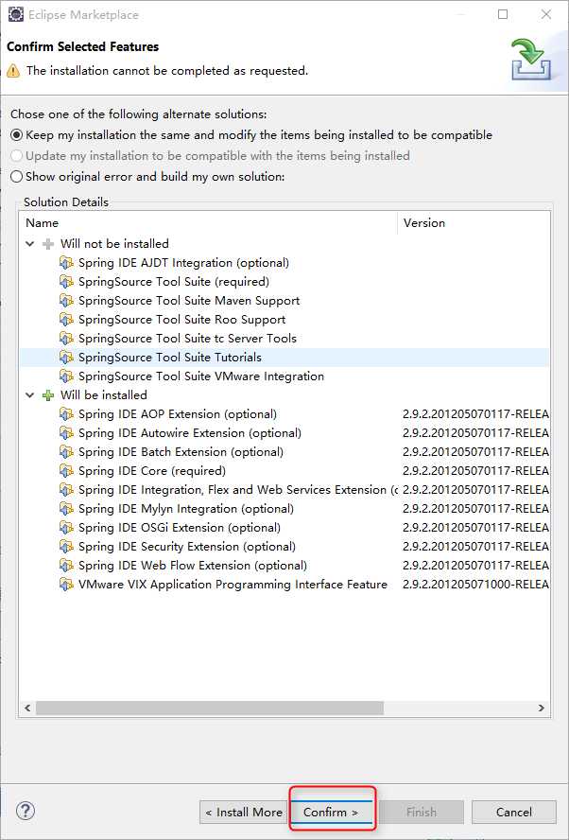Click the yellow warning icon beside the installation message
Screen dimensions: 569x840
(13, 71)
